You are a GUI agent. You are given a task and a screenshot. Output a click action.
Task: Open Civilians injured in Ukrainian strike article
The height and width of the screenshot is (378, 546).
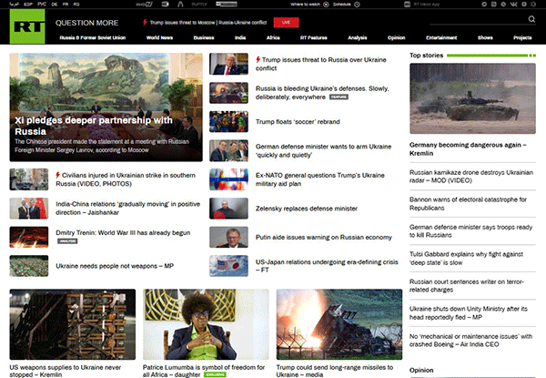(126, 179)
